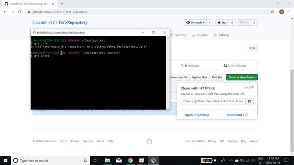
Task: Open the Help footer link
Action: coord(110,141)
